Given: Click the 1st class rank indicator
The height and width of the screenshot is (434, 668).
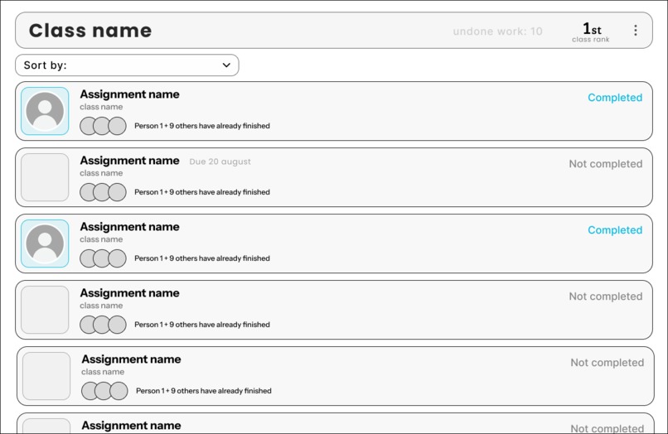Looking at the screenshot, I should [591, 32].
